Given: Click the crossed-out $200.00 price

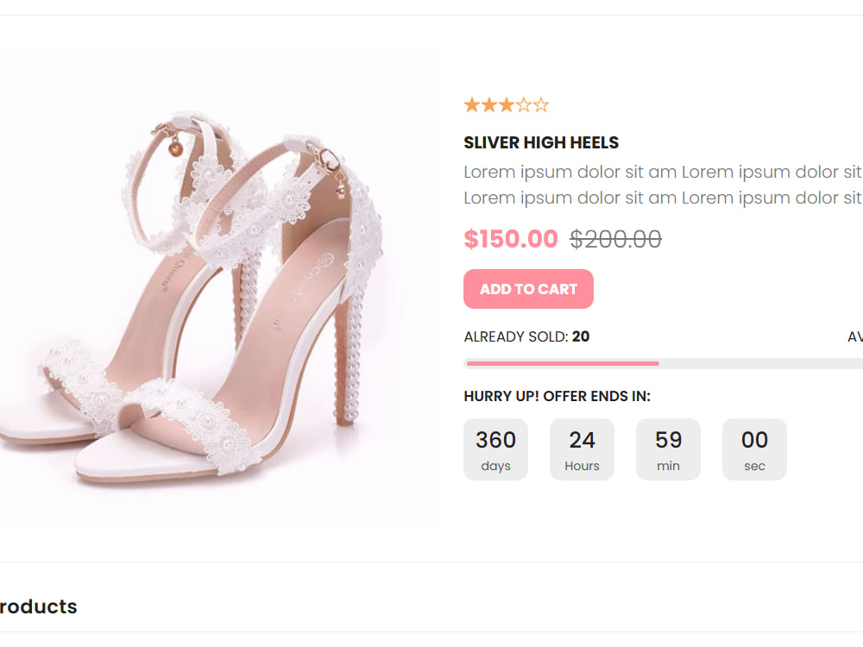Looking at the screenshot, I should [x=615, y=239].
